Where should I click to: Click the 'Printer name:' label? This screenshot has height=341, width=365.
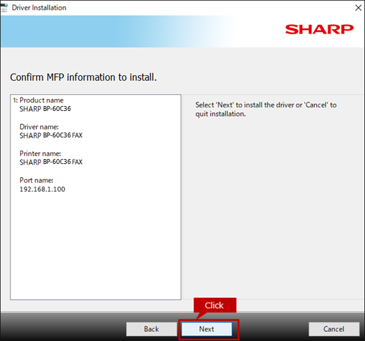click(x=40, y=153)
